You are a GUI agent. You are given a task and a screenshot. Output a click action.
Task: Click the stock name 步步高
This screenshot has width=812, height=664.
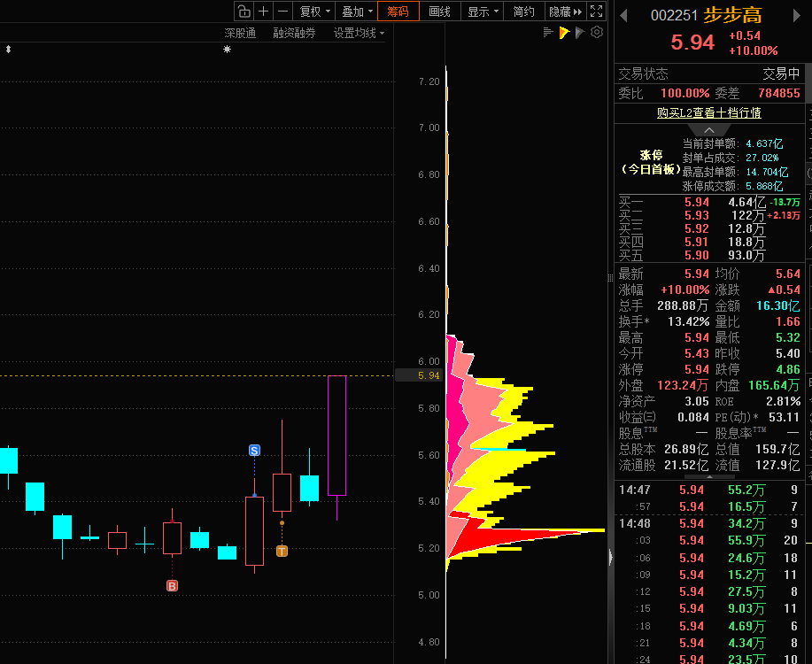tap(732, 15)
